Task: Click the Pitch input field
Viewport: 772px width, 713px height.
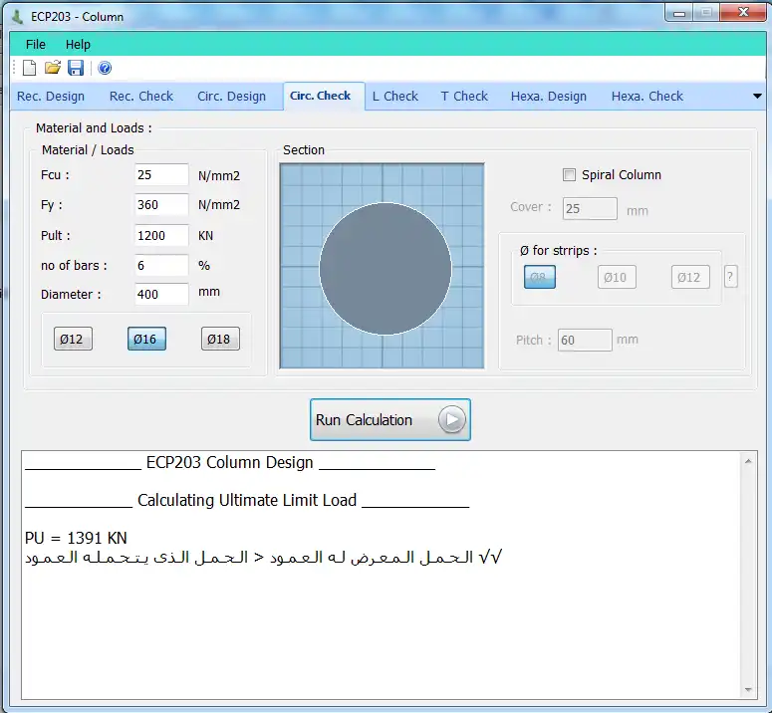Action: pyautogui.click(x=585, y=340)
